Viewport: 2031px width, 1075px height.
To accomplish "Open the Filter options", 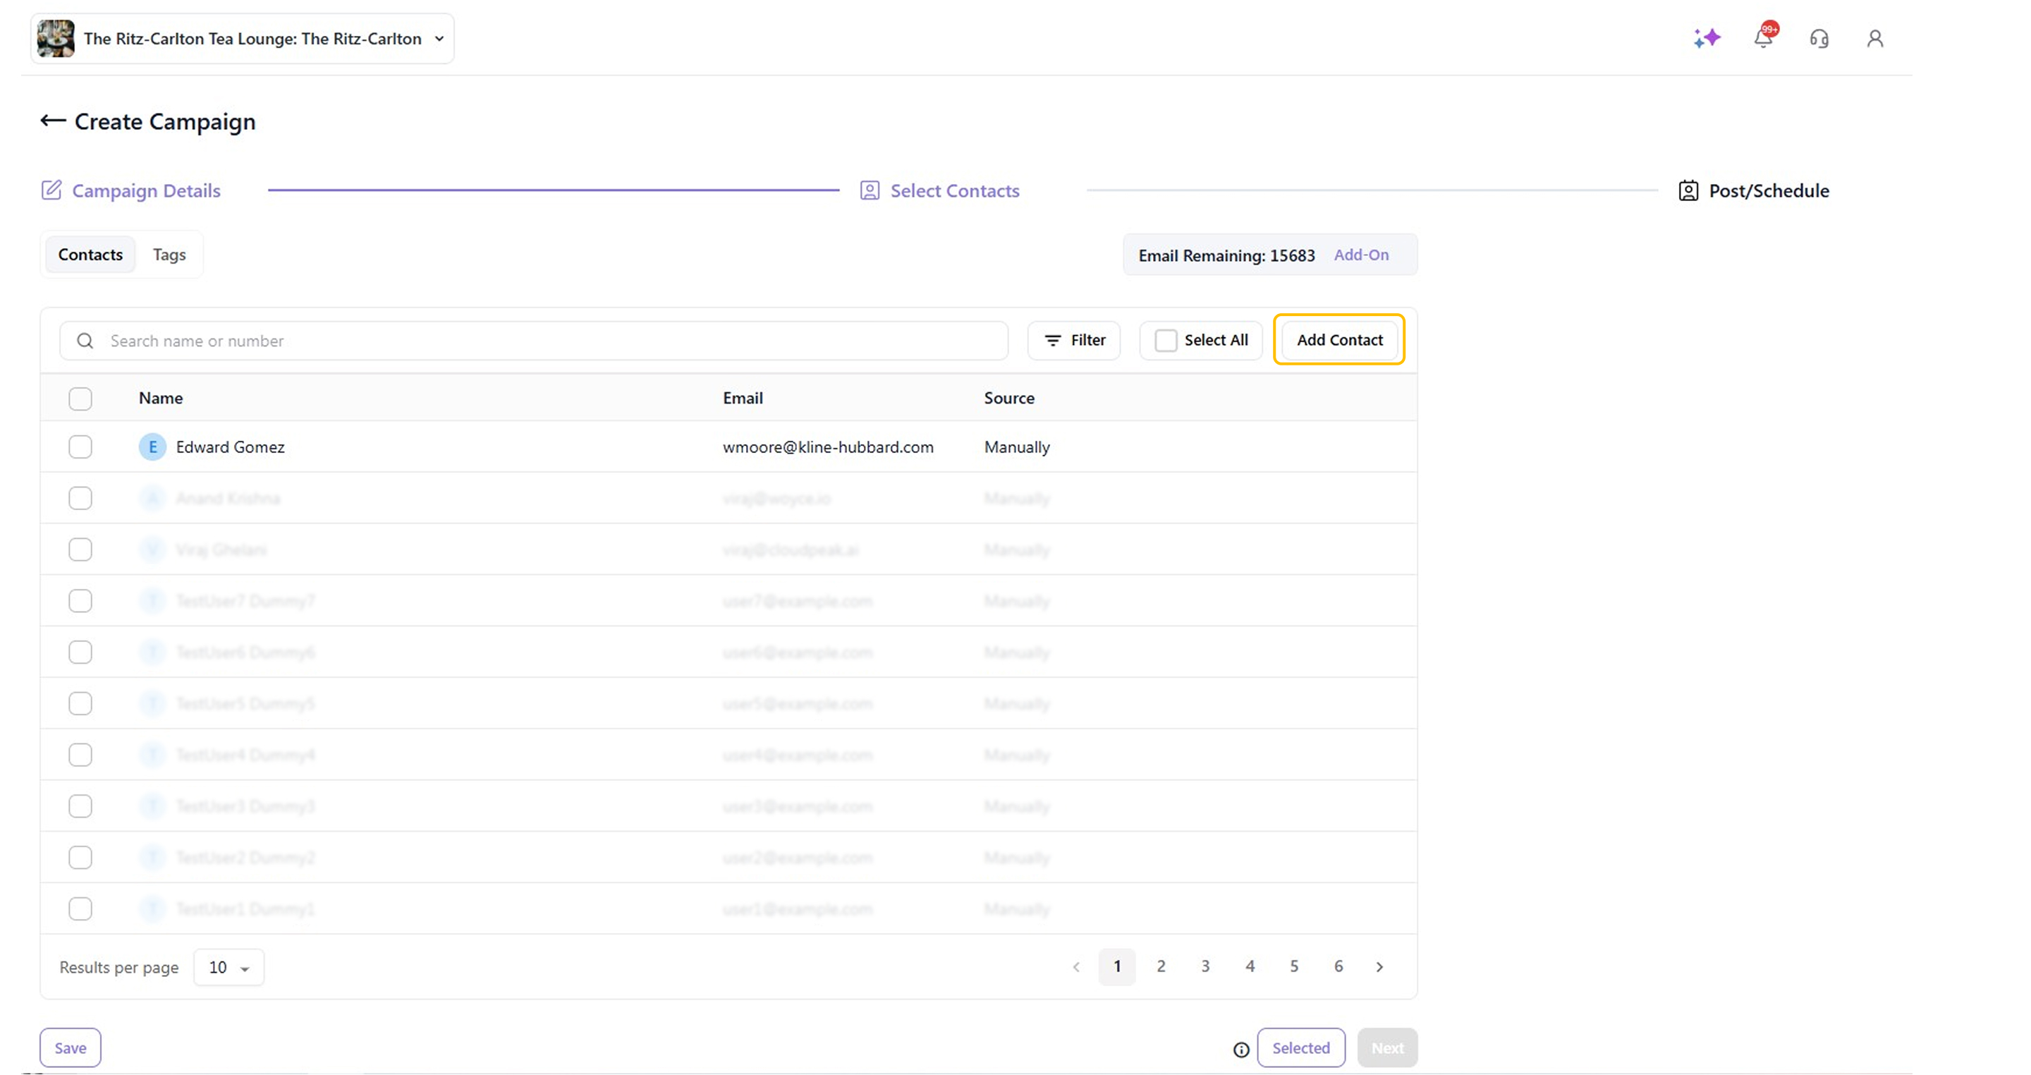I will (x=1074, y=340).
